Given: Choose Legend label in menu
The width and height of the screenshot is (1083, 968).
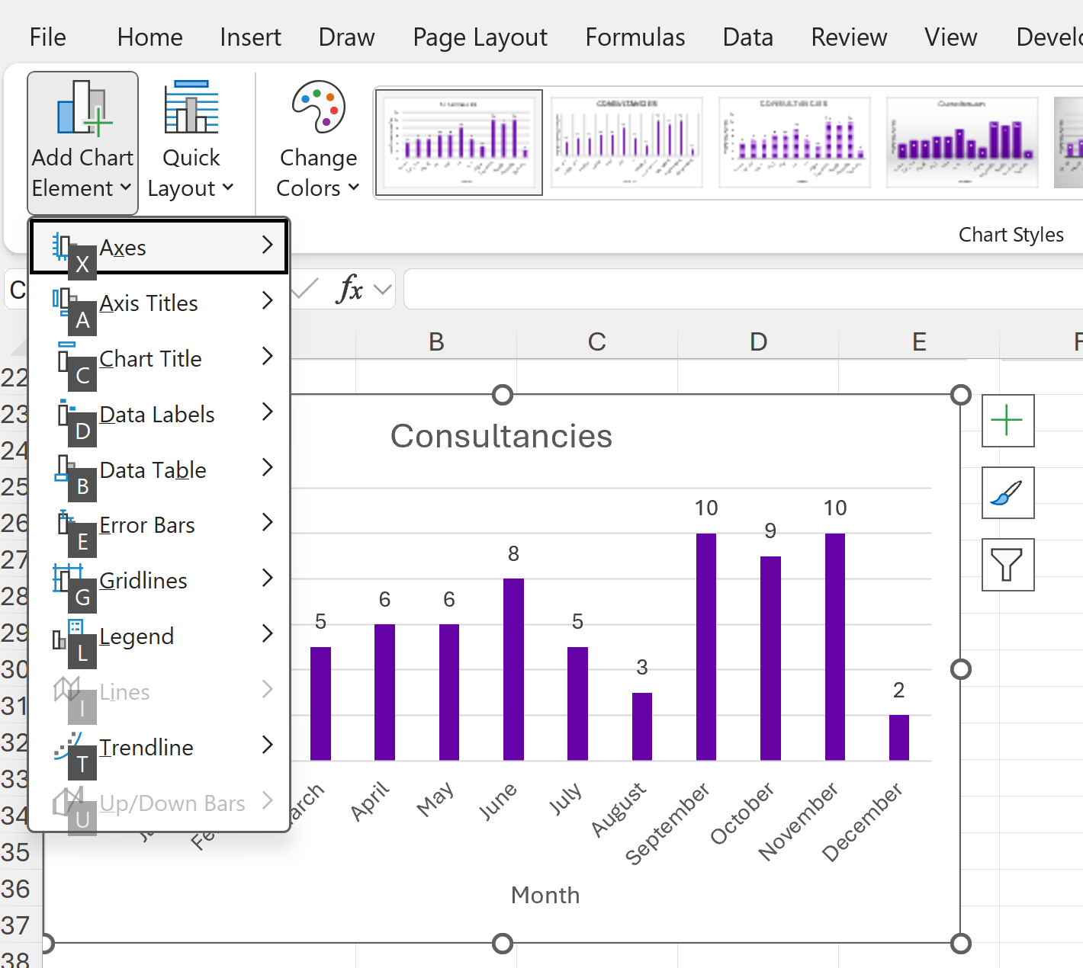Looking at the screenshot, I should point(137,636).
